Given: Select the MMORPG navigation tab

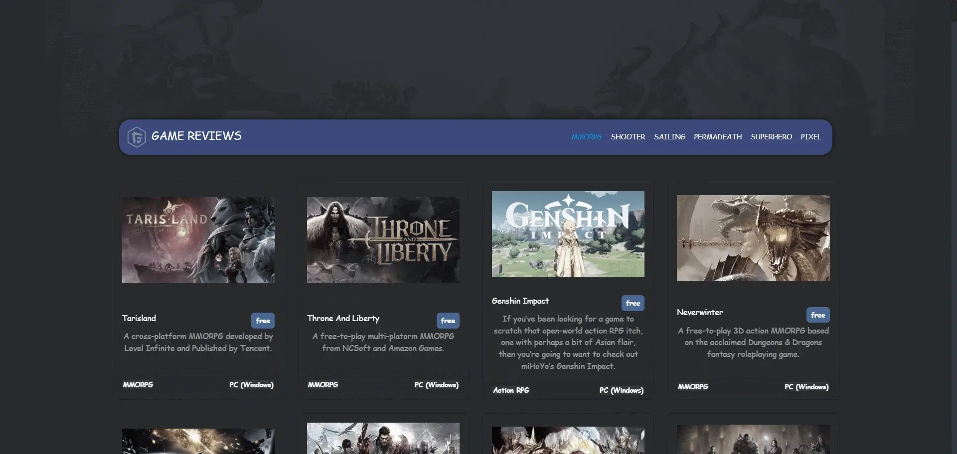Looking at the screenshot, I should point(587,136).
